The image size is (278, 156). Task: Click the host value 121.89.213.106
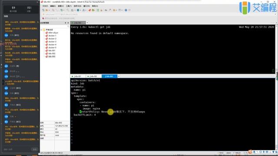point(61,126)
